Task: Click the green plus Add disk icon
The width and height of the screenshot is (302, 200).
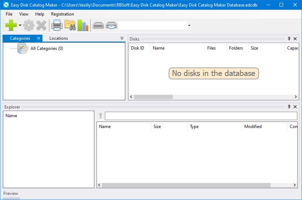Action: click(11, 25)
